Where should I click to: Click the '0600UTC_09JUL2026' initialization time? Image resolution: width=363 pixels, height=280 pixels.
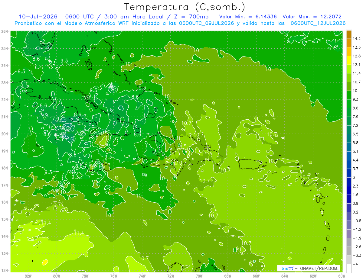pos(206,23)
